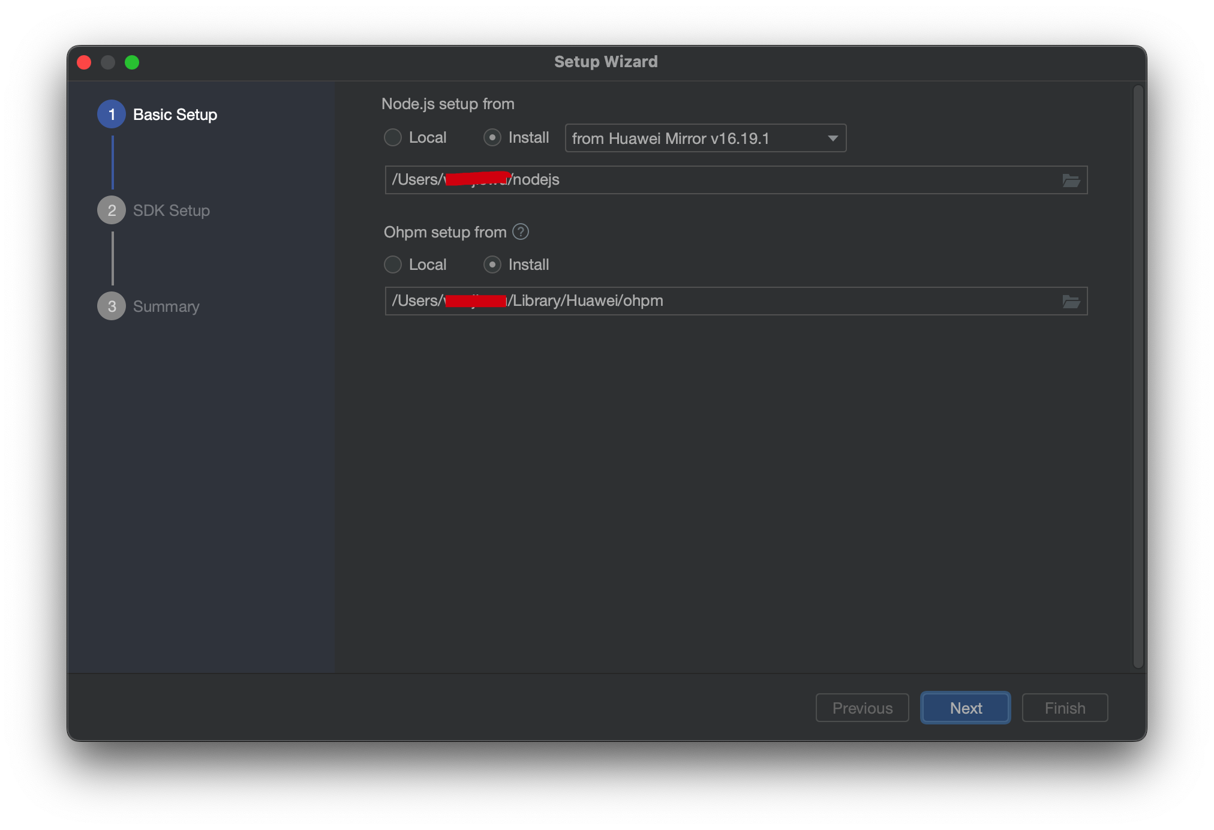Click step 3 Summary circle

pos(112,306)
